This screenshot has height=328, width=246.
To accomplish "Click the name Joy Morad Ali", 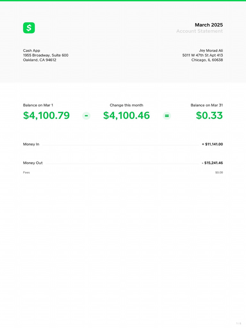I will pos(211,51).
